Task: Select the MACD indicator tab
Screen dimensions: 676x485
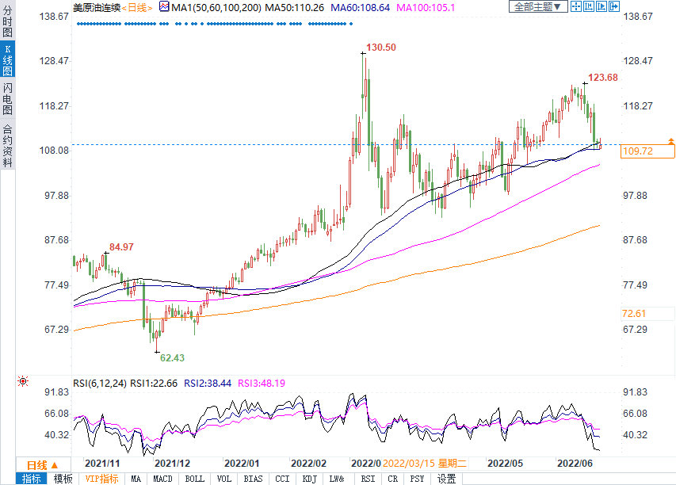Action: tap(162, 479)
